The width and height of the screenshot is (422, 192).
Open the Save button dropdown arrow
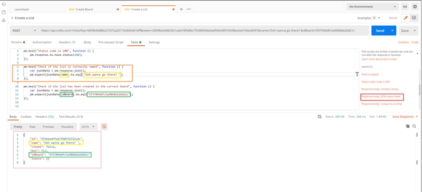coord(415,31)
